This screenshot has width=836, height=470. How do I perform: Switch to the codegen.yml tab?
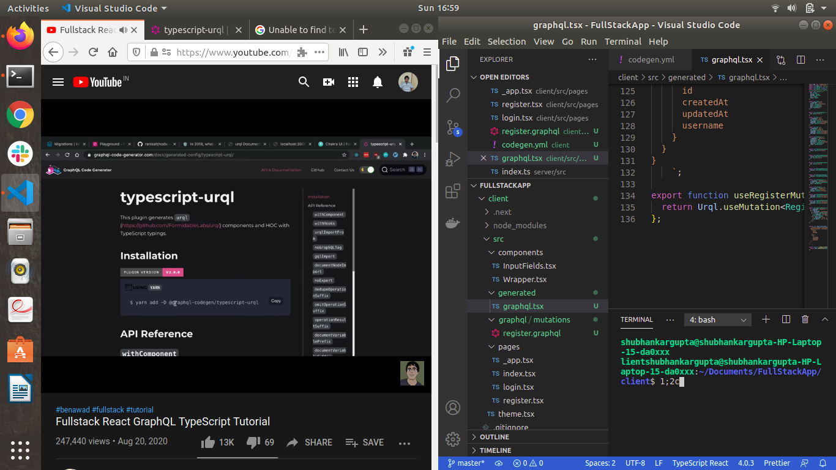(x=651, y=60)
